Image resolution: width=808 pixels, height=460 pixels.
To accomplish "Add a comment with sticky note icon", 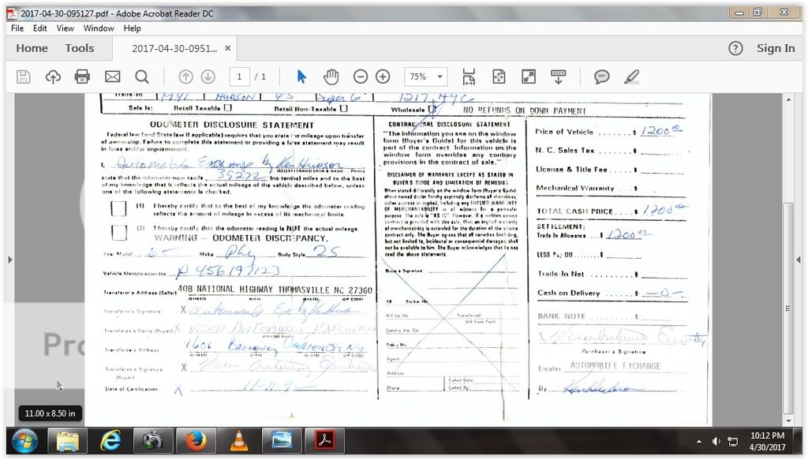I will pyautogui.click(x=602, y=77).
